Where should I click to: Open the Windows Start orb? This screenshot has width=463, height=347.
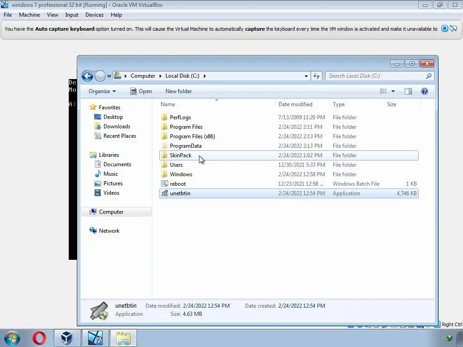pos(12,338)
